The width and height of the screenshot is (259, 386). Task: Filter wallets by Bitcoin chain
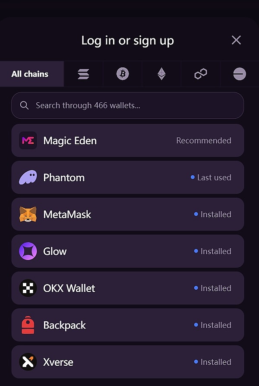[x=123, y=74]
